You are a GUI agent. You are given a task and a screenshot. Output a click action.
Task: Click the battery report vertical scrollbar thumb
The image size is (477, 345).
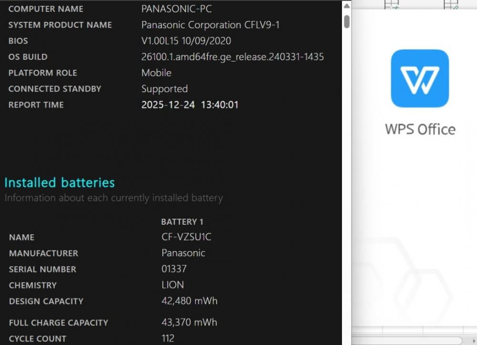tap(346, 21)
